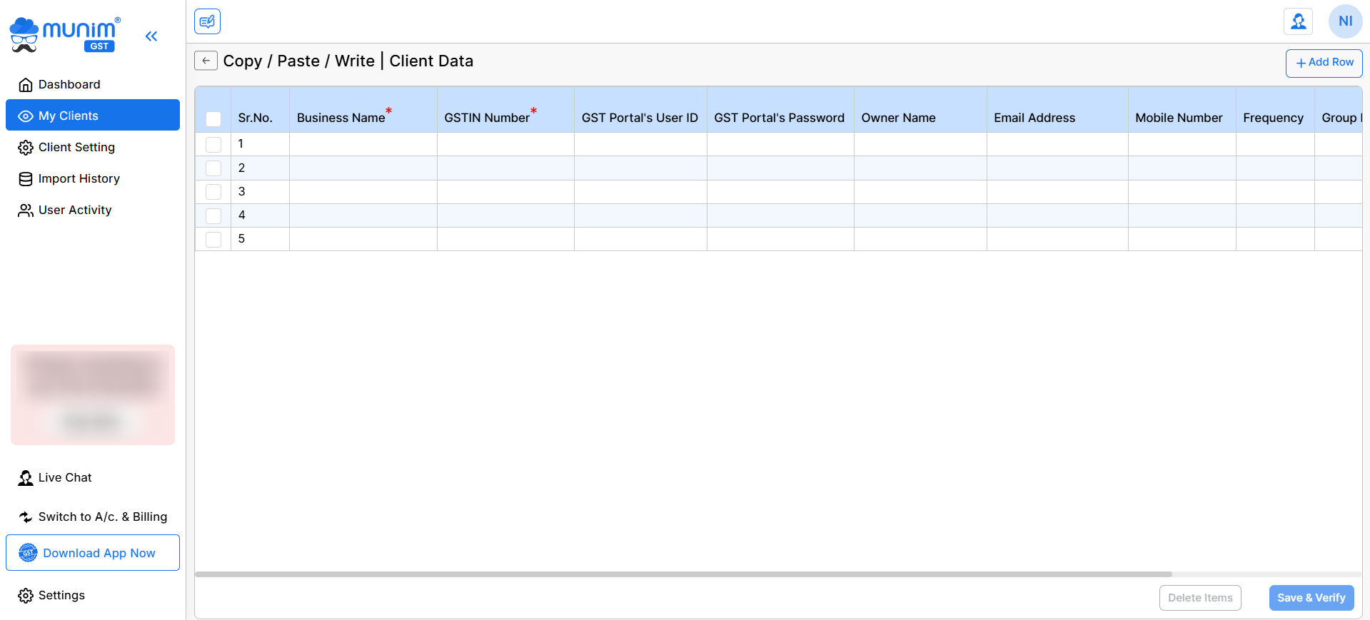Click Business Name cell in row 2
The image size is (1370, 620).
[x=363, y=168]
